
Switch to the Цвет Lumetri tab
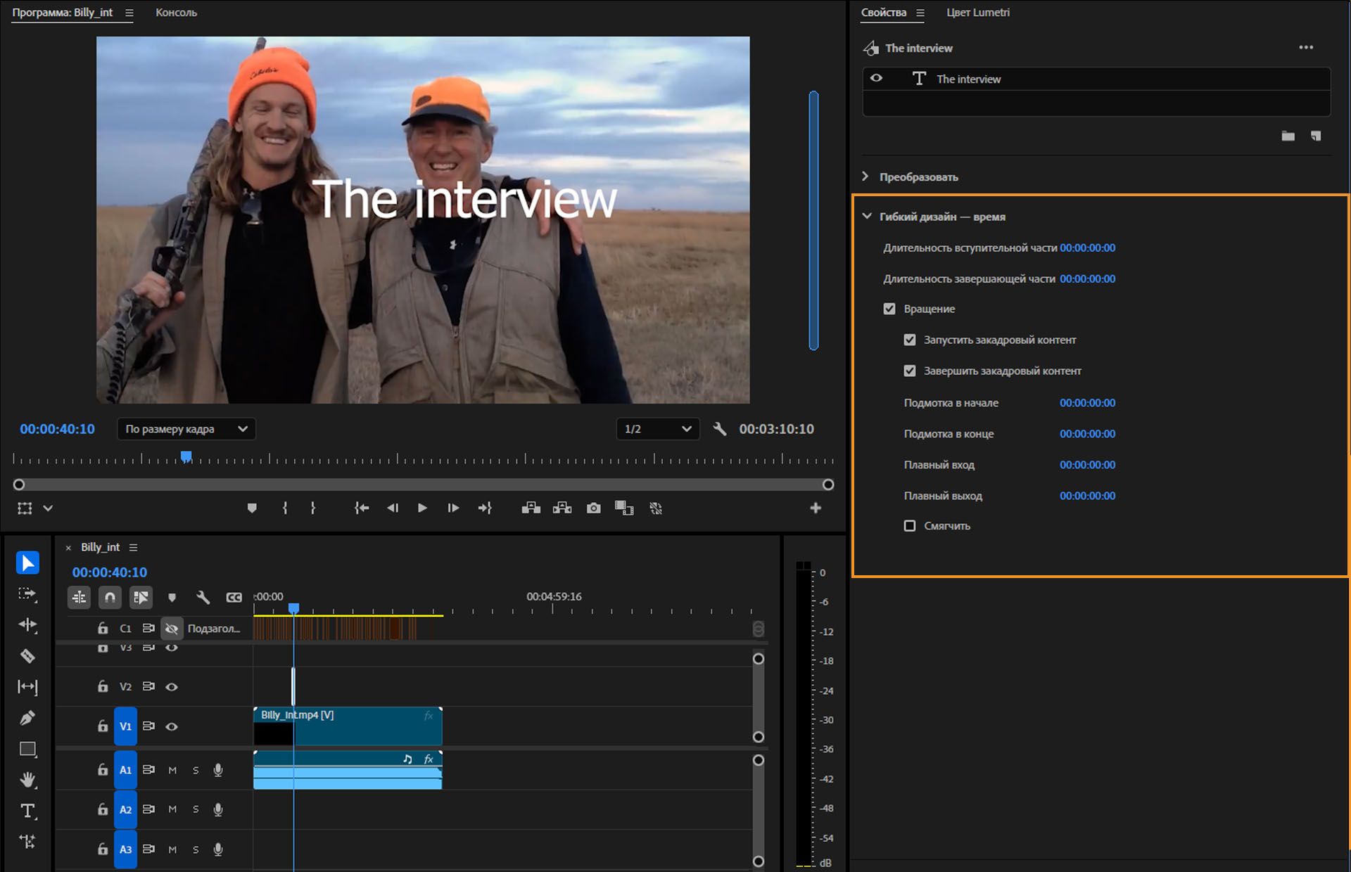click(977, 12)
